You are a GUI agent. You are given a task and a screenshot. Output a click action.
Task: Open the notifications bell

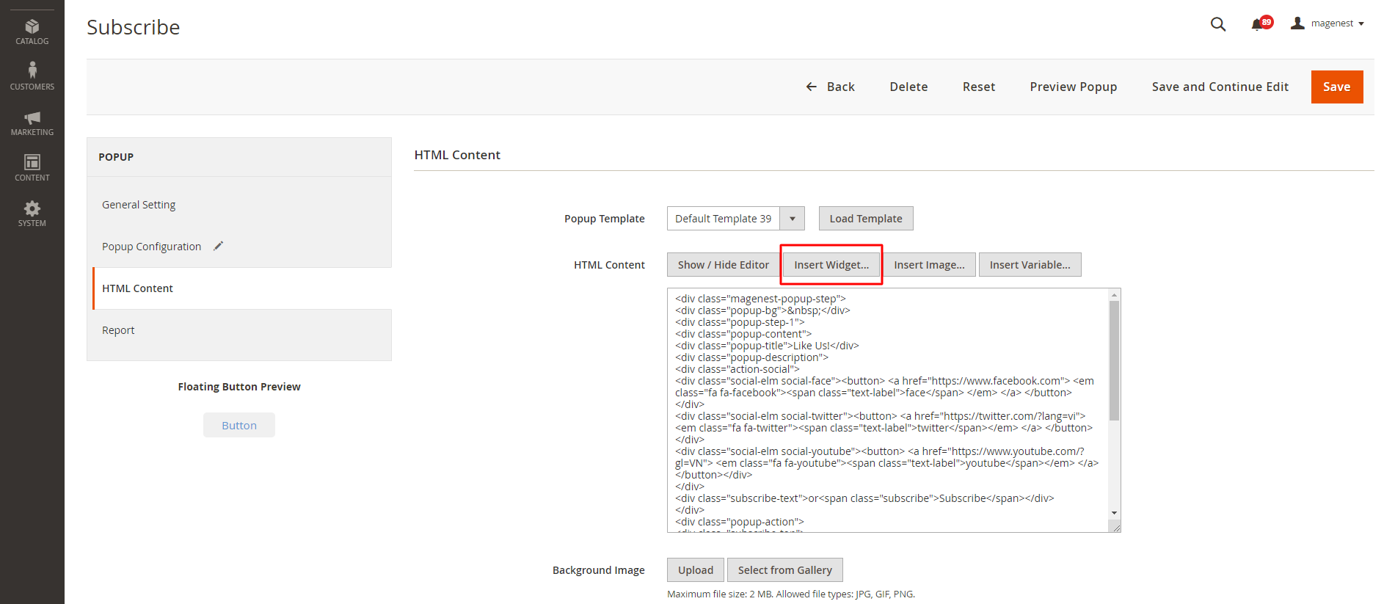pyautogui.click(x=1257, y=24)
